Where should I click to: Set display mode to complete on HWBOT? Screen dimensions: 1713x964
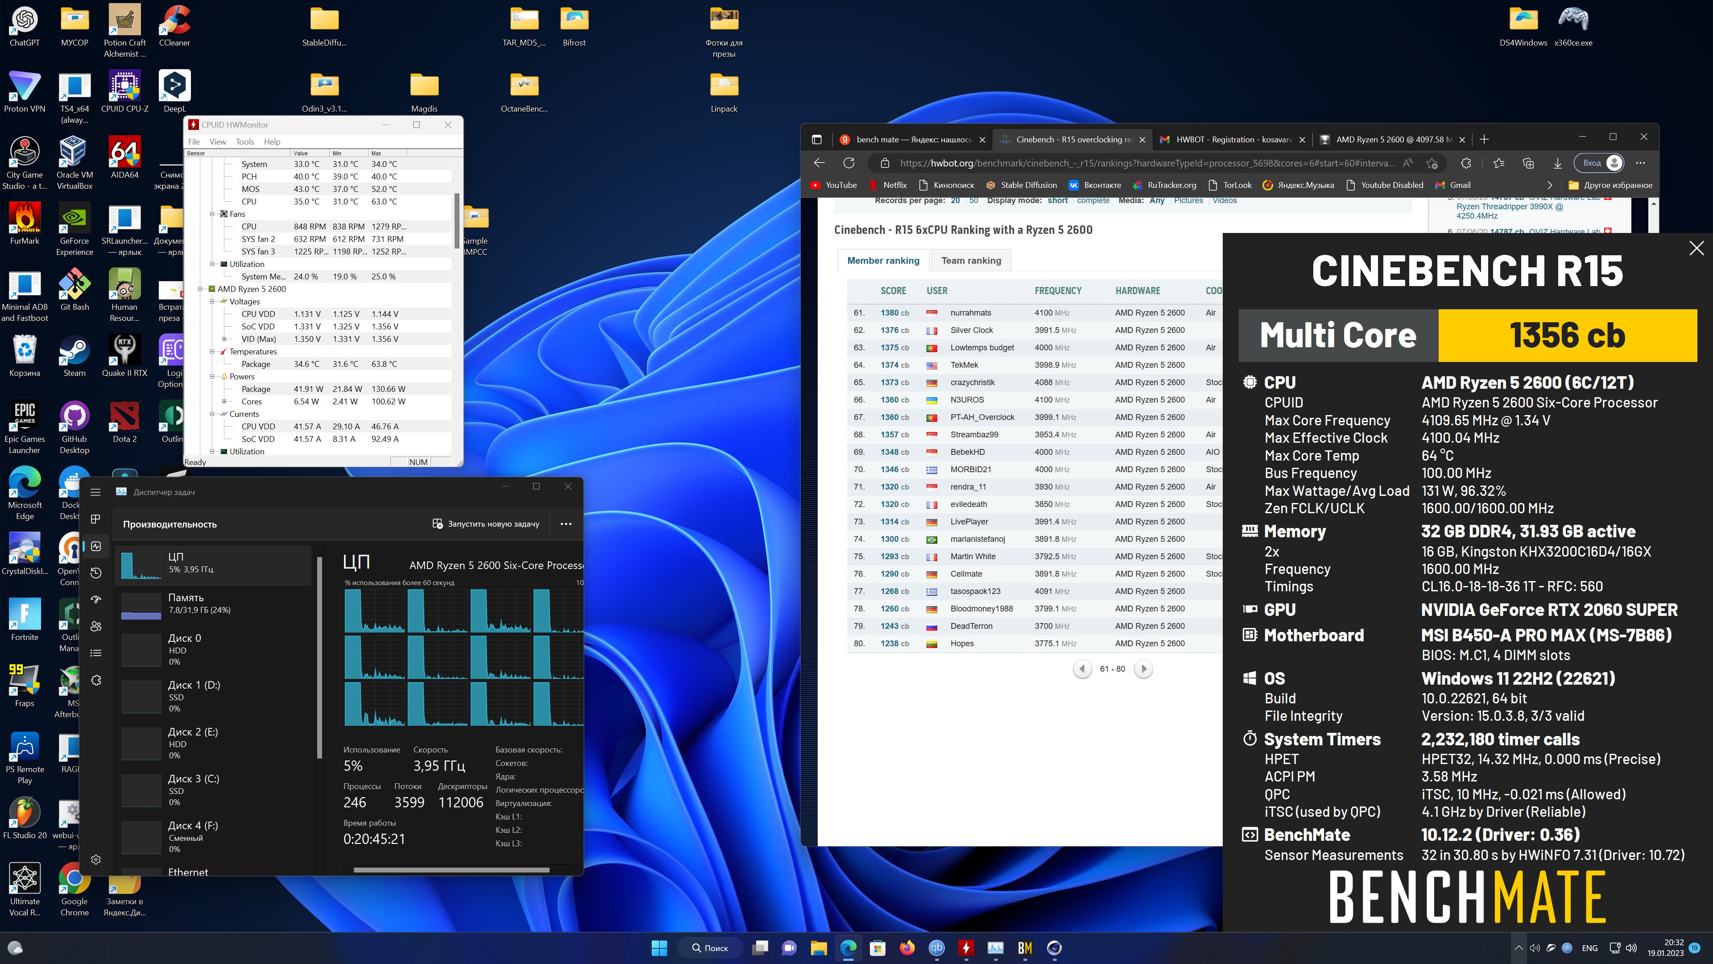point(1092,201)
